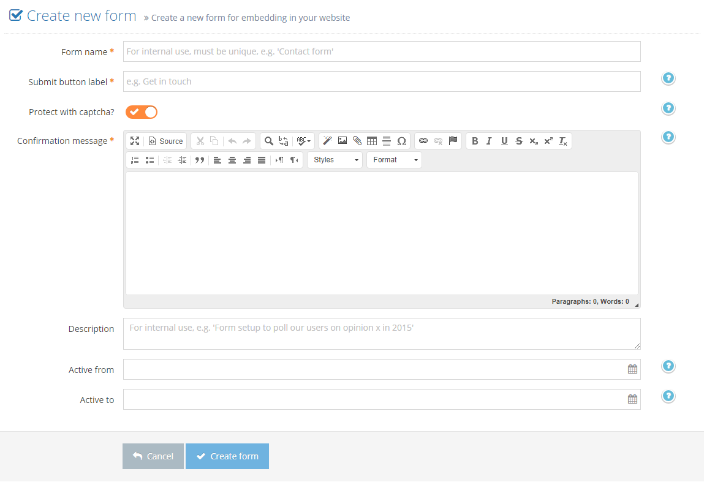Open the Format dropdown in the editor

(393, 160)
